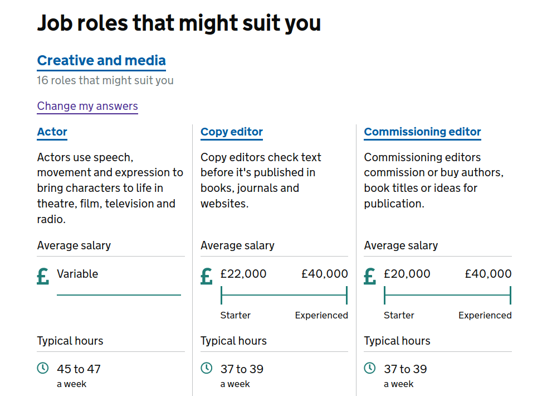Click the page heading Job roles that might suit you
Image resolution: width=547 pixels, height=396 pixels.
click(x=179, y=23)
